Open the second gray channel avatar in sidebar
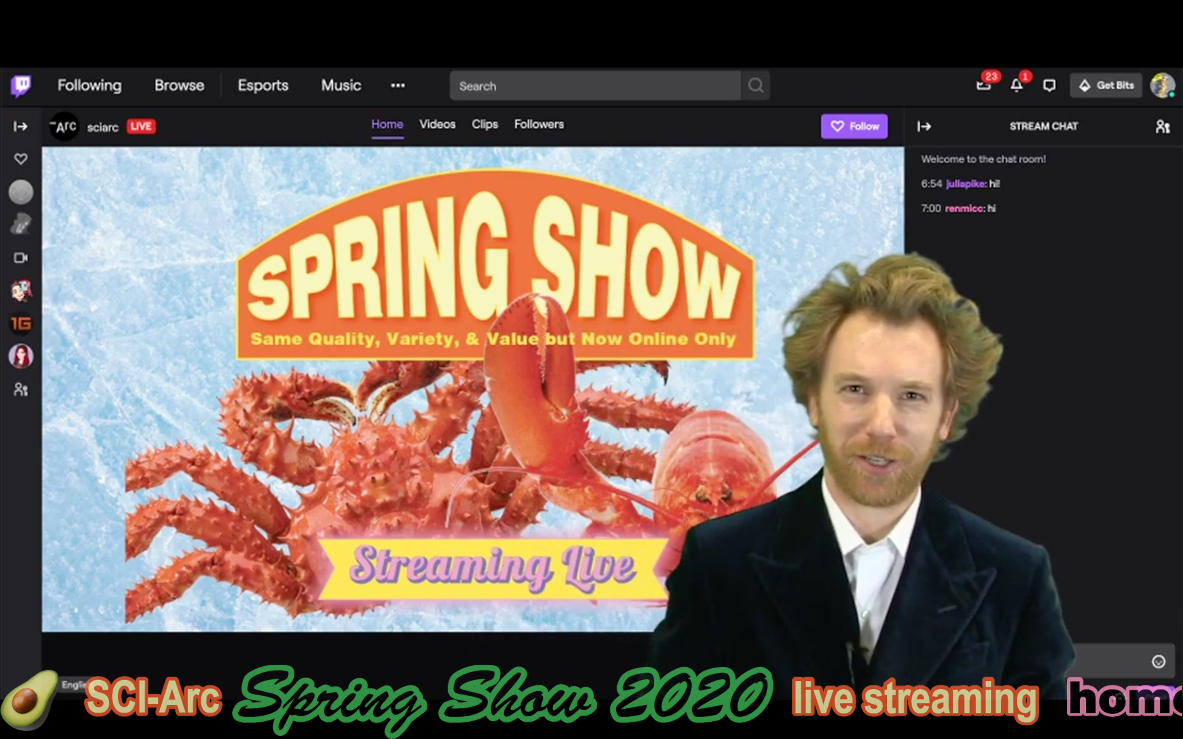1183x739 pixels. point(21,224)
